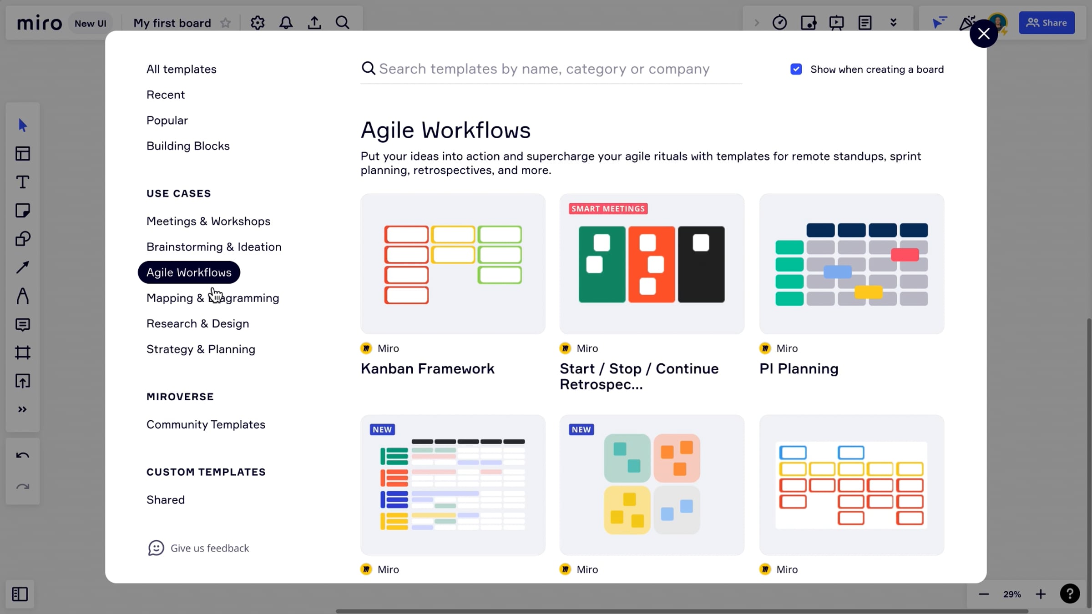Zoom in with the plus button
Viewport: 1092px width, 614px height.
[x=1041, y=594]
